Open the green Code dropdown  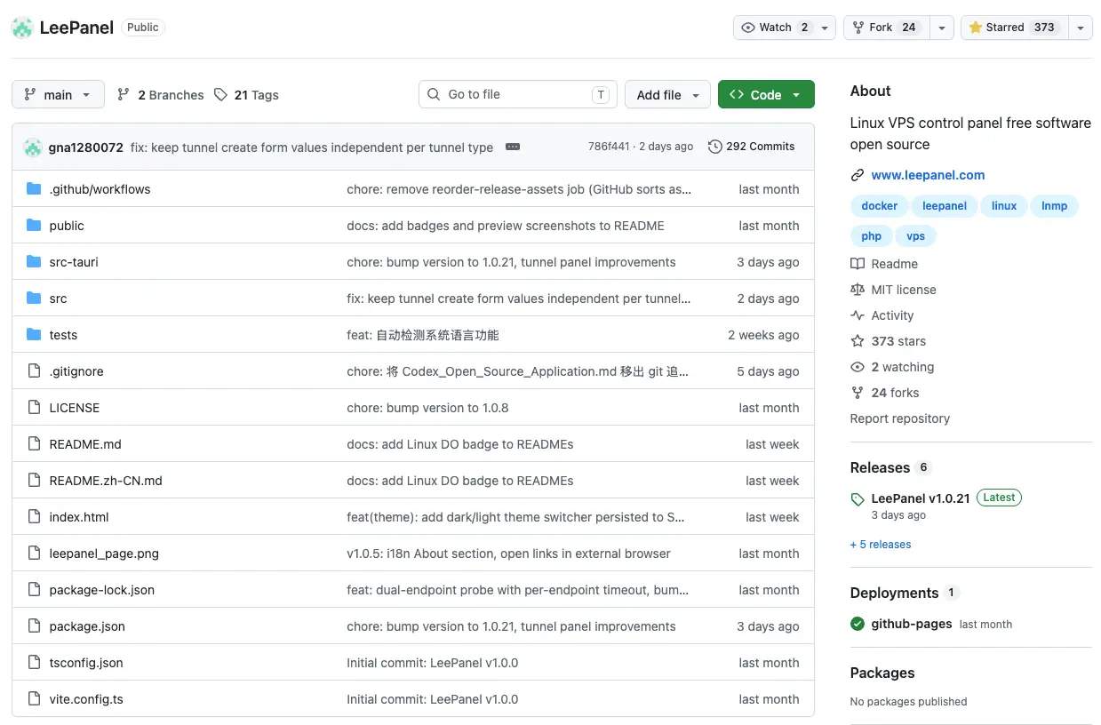[766, 94]
